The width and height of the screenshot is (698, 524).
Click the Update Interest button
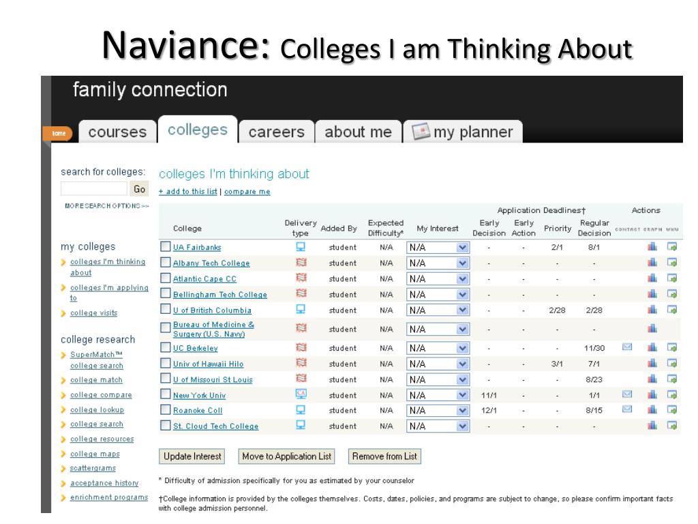coord(192,456)
